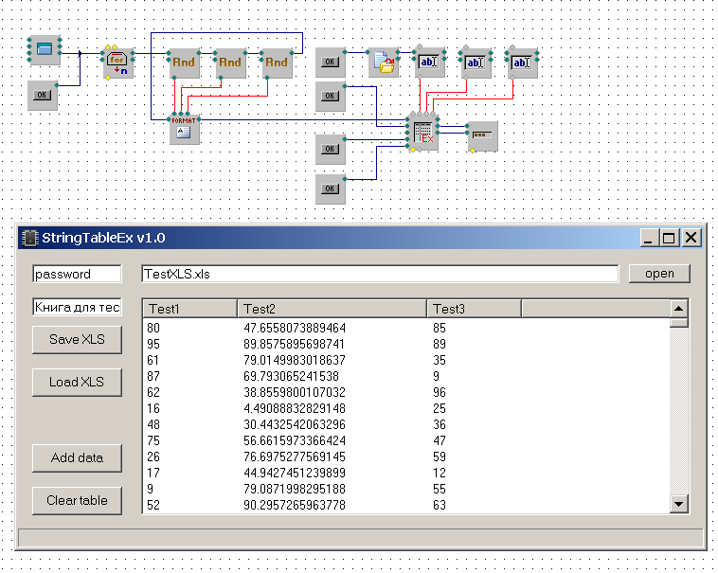The image size is (718, 573).
Task: Select the StringTableEx node with red Ex
Action: (423, 134)
